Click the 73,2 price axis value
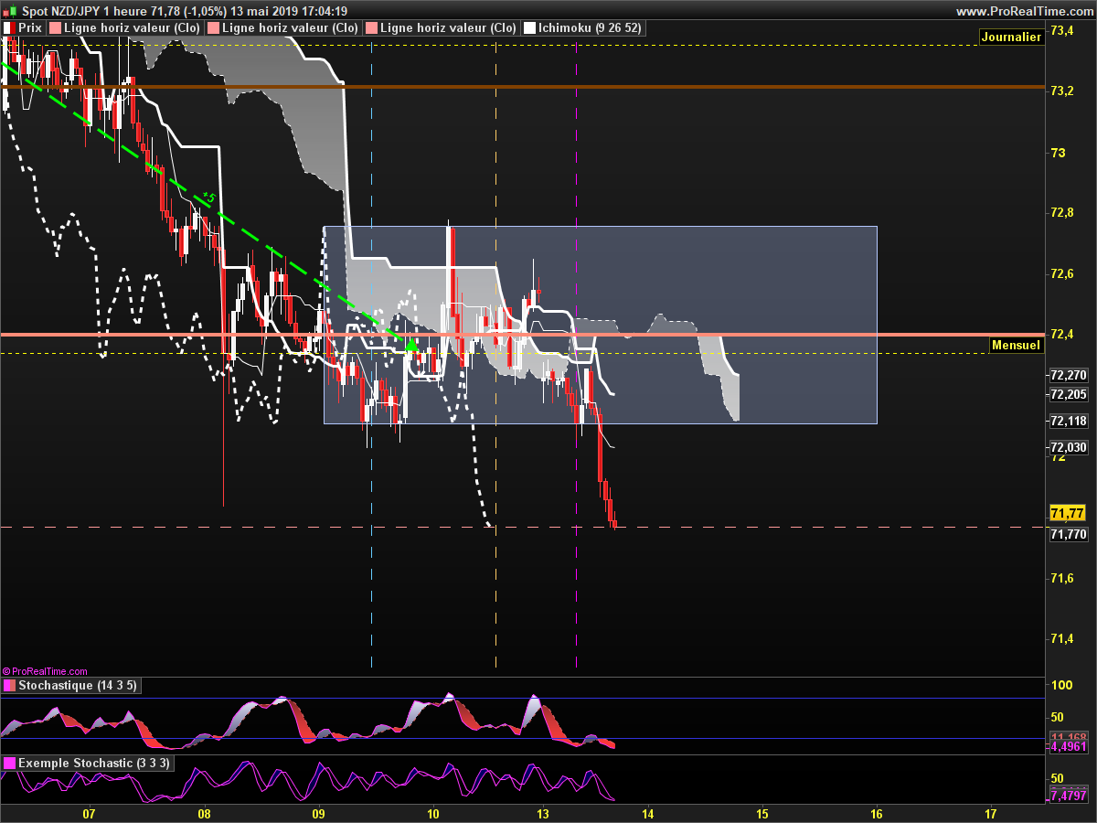Image resolution: width=1097 pixels, height=823 pixels. tap(1062, 91)
